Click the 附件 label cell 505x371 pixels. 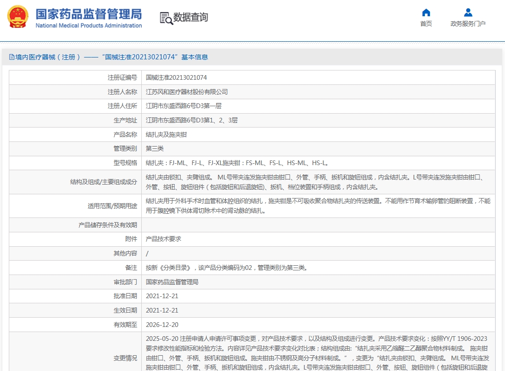point(76,239)
